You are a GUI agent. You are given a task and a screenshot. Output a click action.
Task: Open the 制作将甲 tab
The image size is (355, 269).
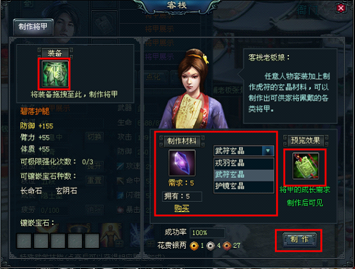tap(33, 27)
